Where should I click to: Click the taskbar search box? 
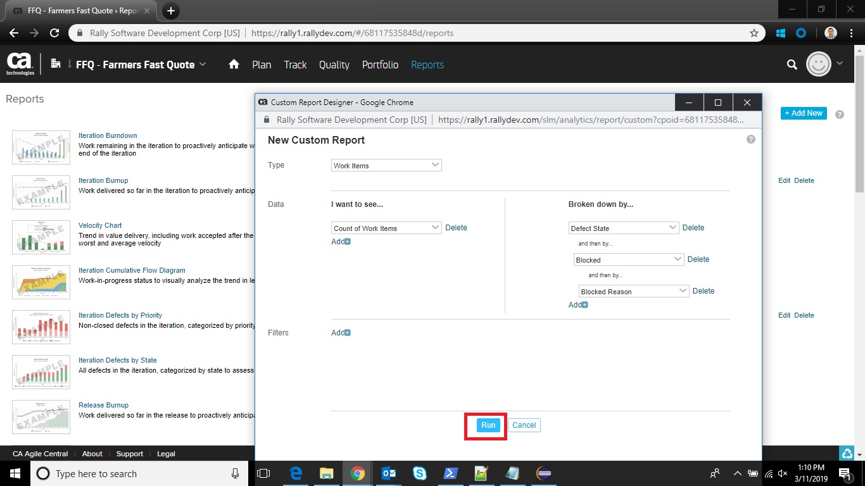pos(139,473)
